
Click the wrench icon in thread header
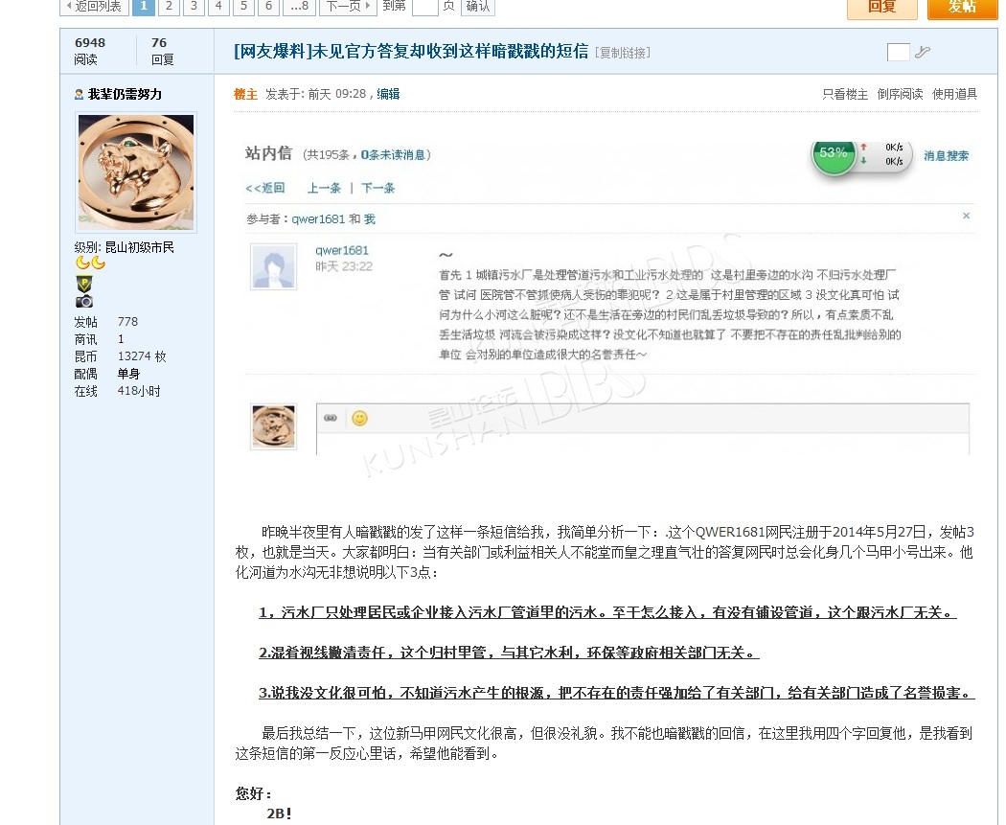coord(923,52)
